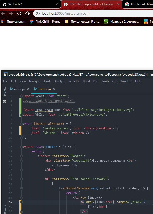Reload the localhost page

19,13
